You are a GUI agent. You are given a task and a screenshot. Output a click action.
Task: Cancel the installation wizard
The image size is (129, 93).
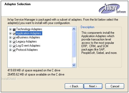115,86
